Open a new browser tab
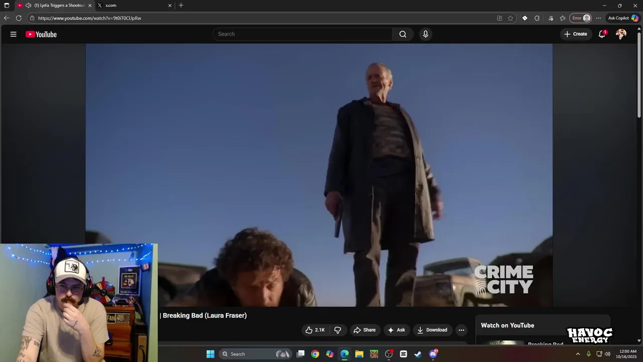 point(181,6)
